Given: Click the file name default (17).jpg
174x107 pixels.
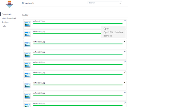Looking at the screenshot, I should 39,72.
